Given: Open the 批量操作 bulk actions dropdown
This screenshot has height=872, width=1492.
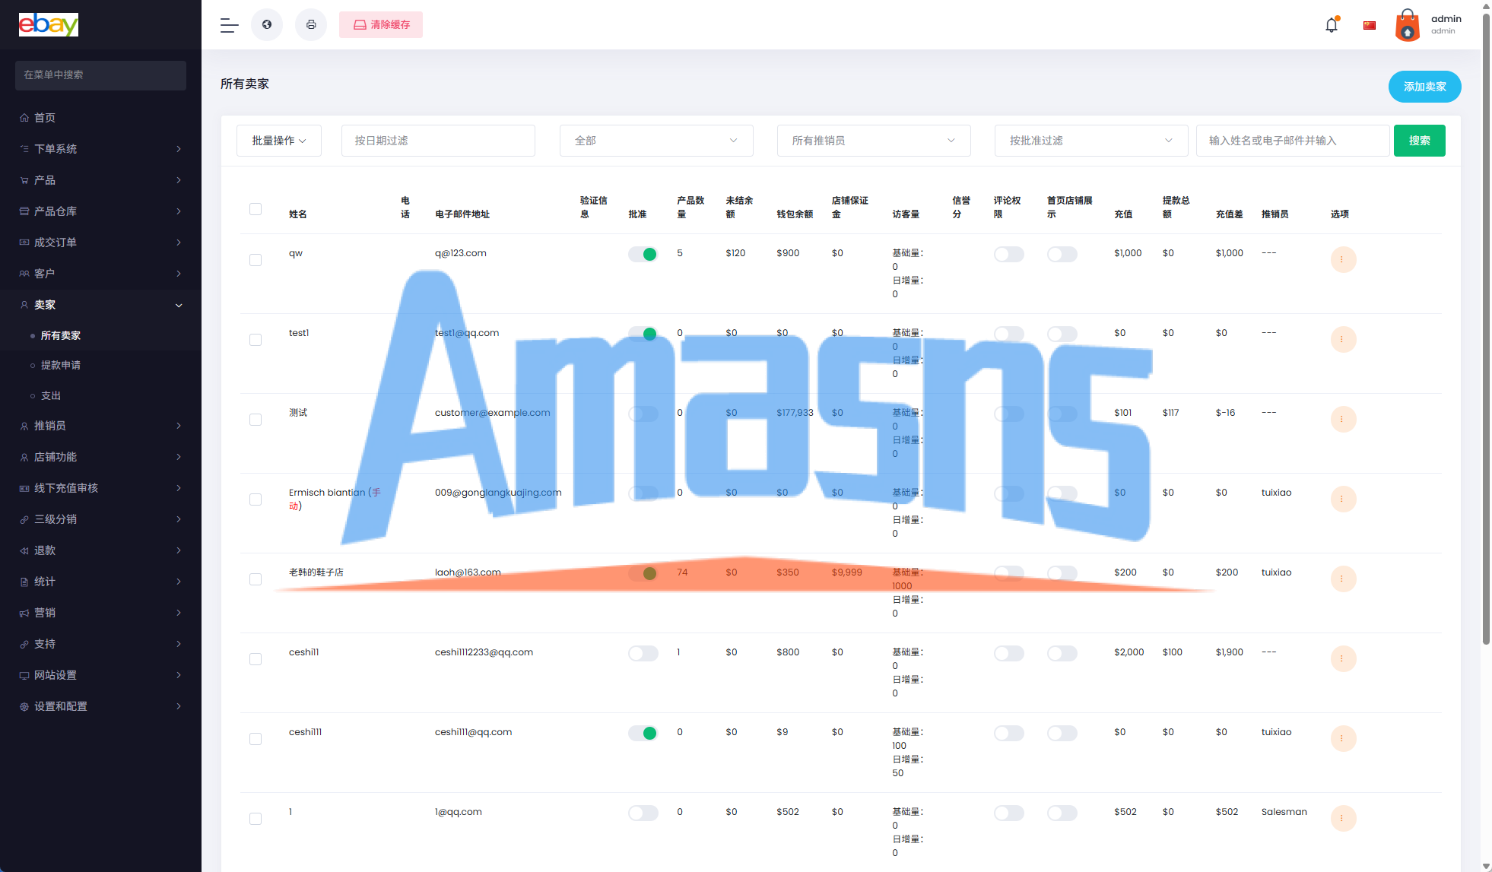Looking at the screenshot, I should pyautogui.click(x=279, y=141).
